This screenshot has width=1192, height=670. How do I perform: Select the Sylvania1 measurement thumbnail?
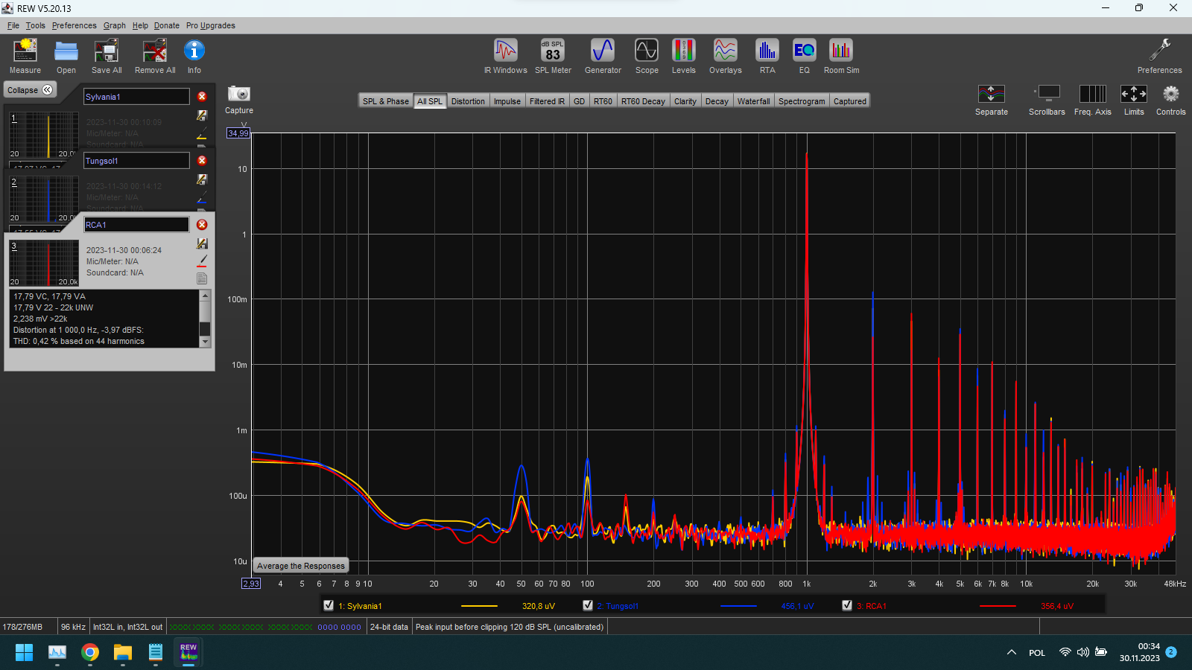click(43, 135)
